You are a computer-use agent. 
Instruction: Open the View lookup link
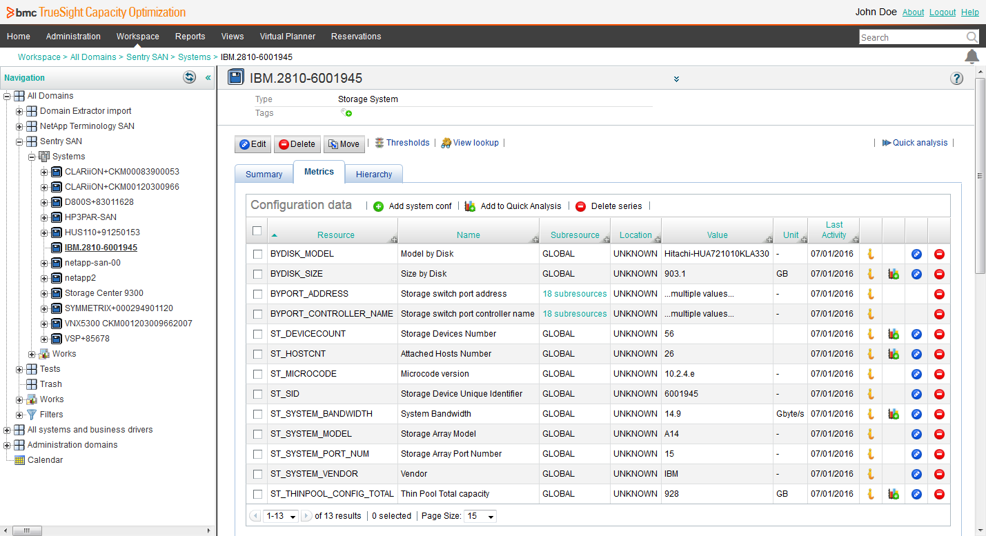coord(470,143)
